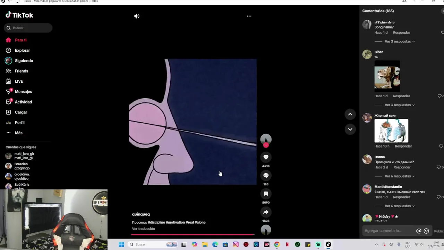Viewport: 444px width, 250px height.
Task: Open quinqueq creator profile
Action: 141,214
